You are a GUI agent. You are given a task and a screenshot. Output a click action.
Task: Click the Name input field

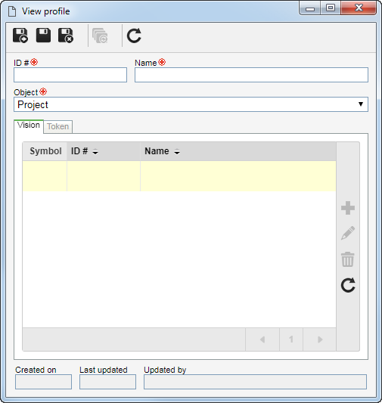click(x=251, y=75)
